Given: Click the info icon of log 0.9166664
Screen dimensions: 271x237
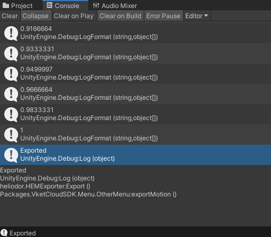Looking at the screenshot, I should click(x=11, y=34).
